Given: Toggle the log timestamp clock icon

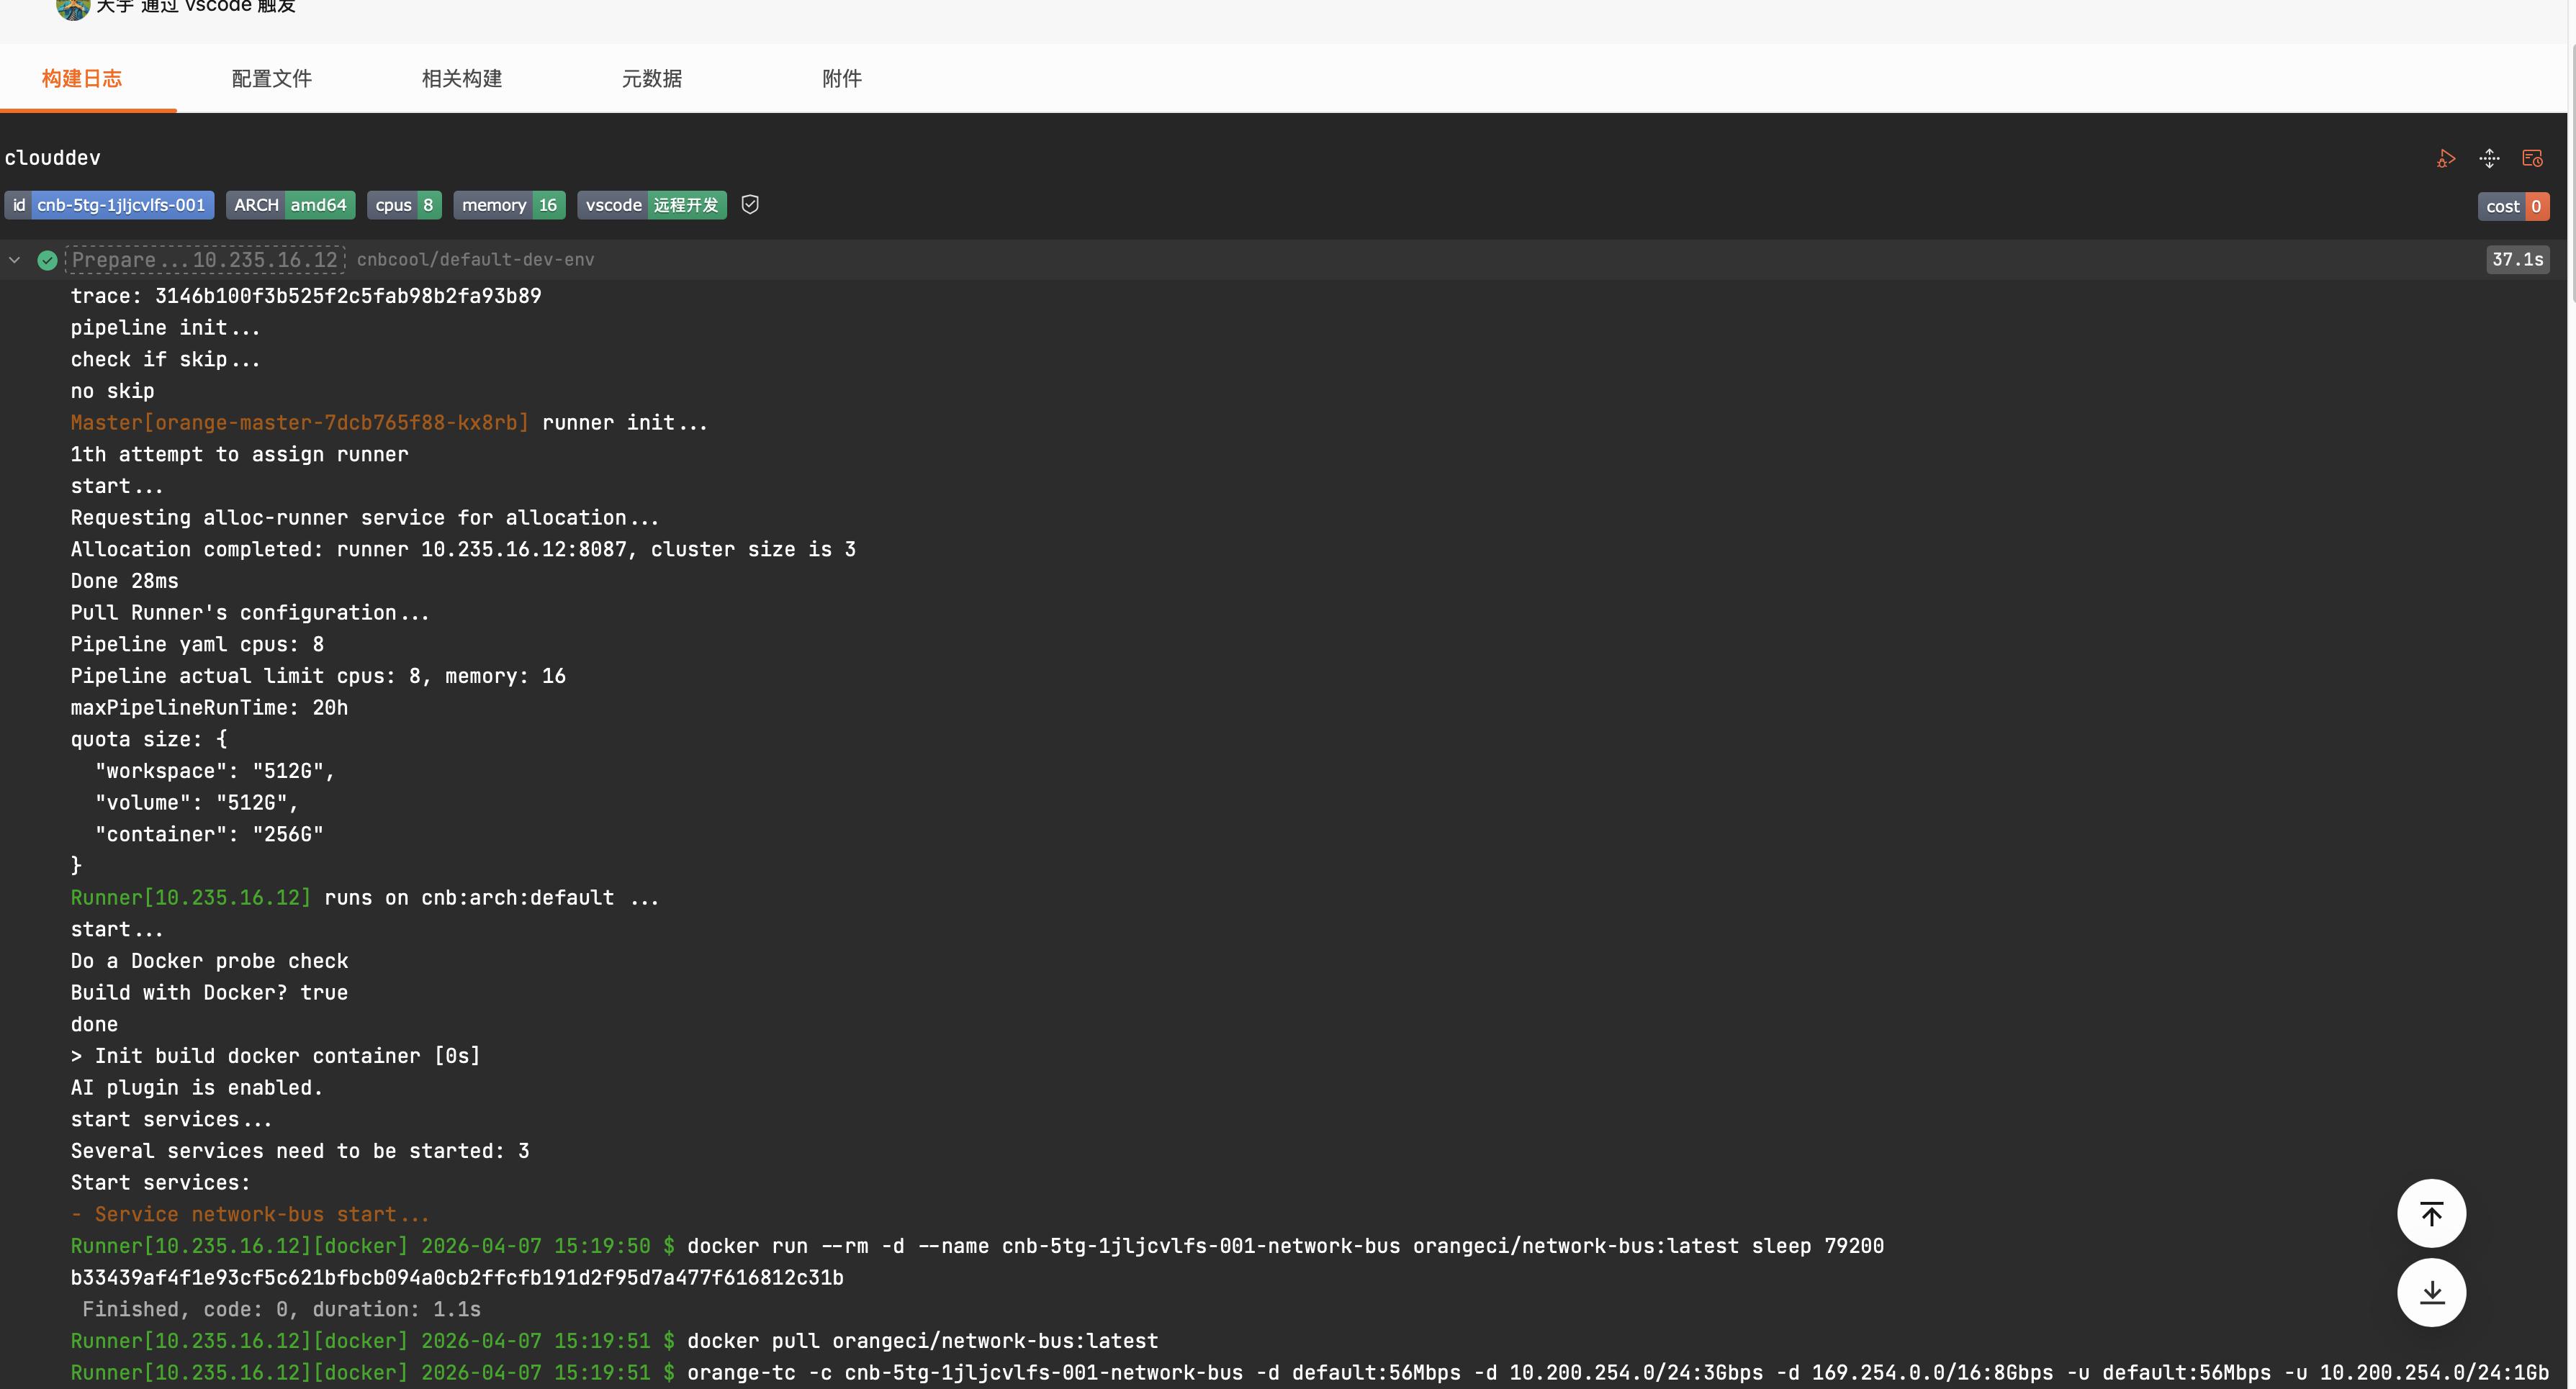Looking at the screenshot, I should point(2532,159).
